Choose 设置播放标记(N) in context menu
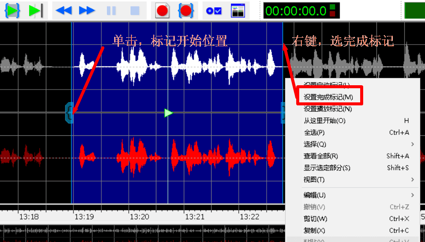 coord(328,109)
